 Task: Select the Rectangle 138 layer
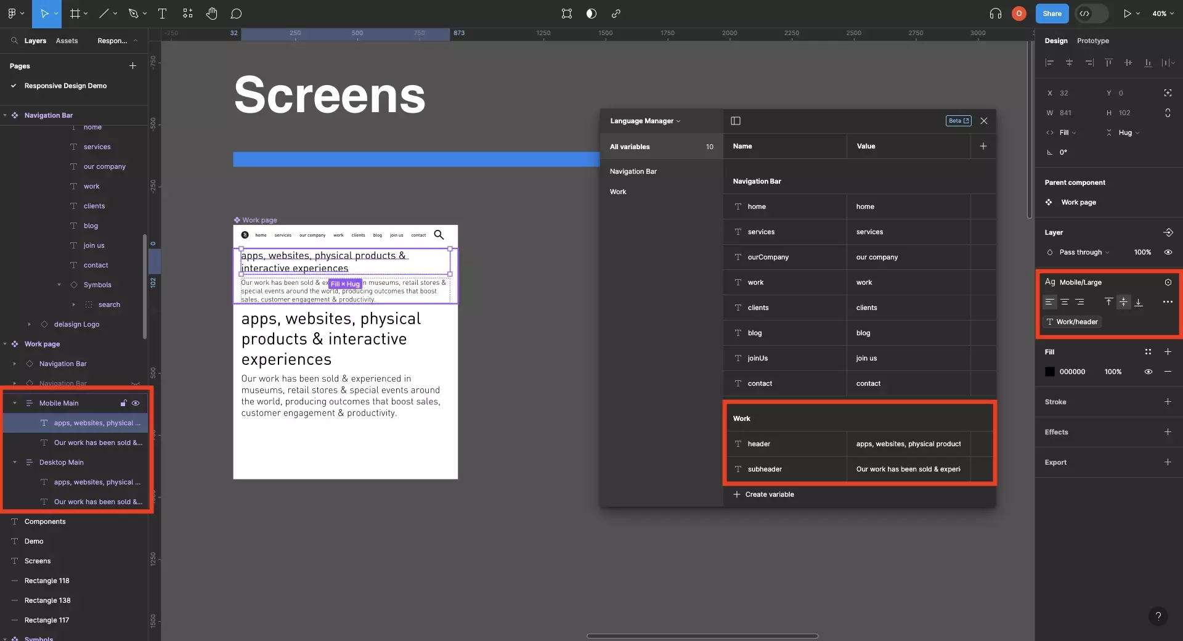[x=47, y=600]
